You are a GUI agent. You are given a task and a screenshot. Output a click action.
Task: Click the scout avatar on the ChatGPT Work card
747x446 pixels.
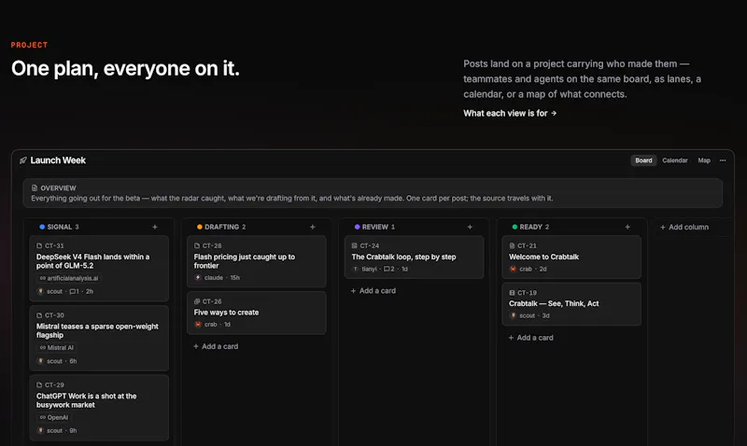pyautogui.click(x=40, y=430)
